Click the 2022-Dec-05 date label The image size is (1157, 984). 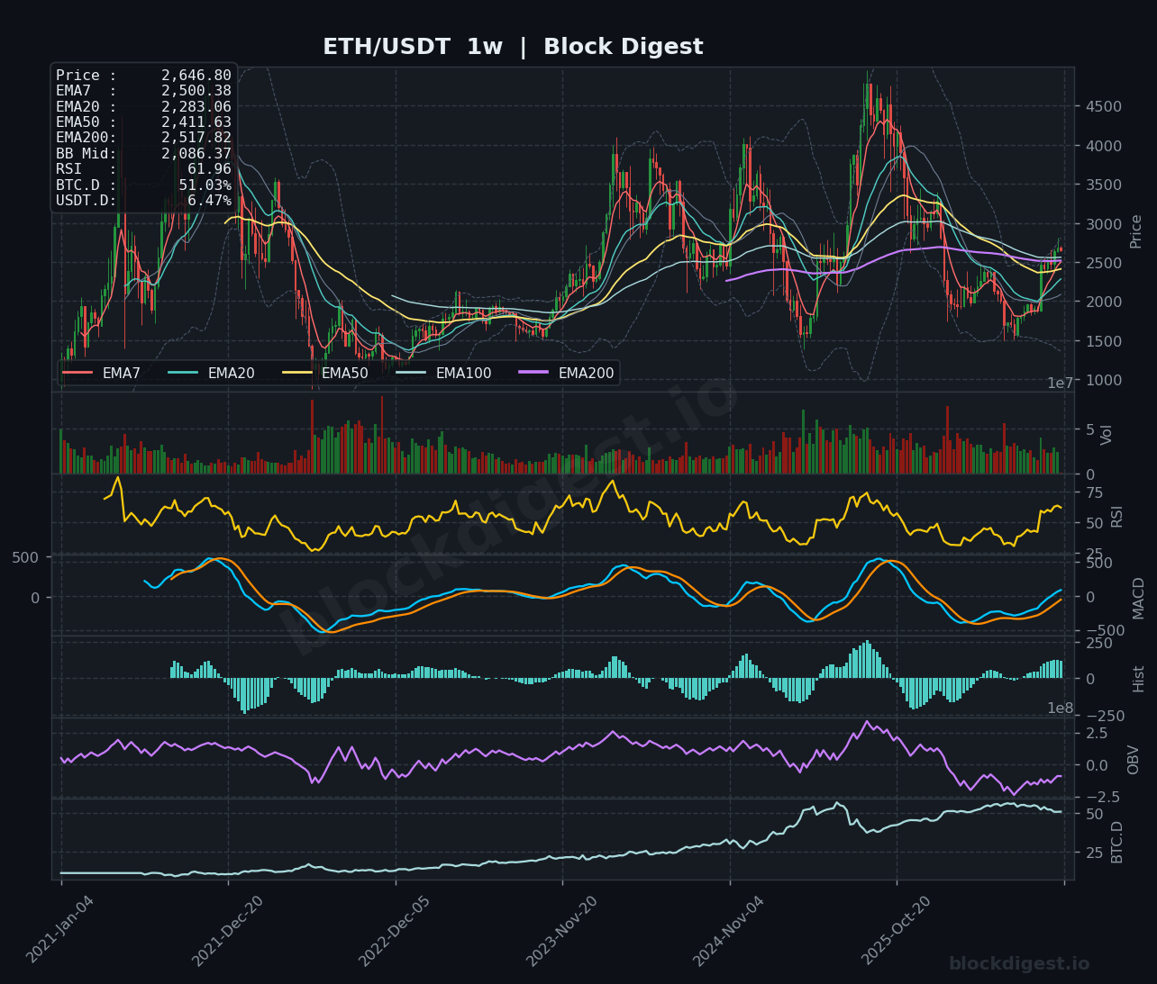click(x=394, y=930)
